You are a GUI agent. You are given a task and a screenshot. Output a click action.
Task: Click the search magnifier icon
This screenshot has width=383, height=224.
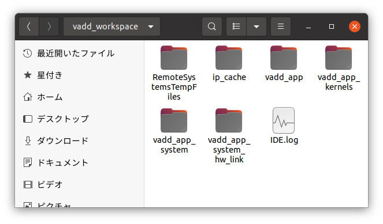pos(212,26)
